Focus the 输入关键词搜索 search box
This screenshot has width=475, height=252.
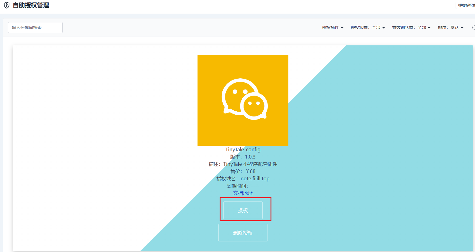[x=35, y=28]
